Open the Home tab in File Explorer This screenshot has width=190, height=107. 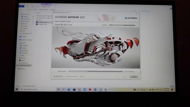tap(27, 6)
